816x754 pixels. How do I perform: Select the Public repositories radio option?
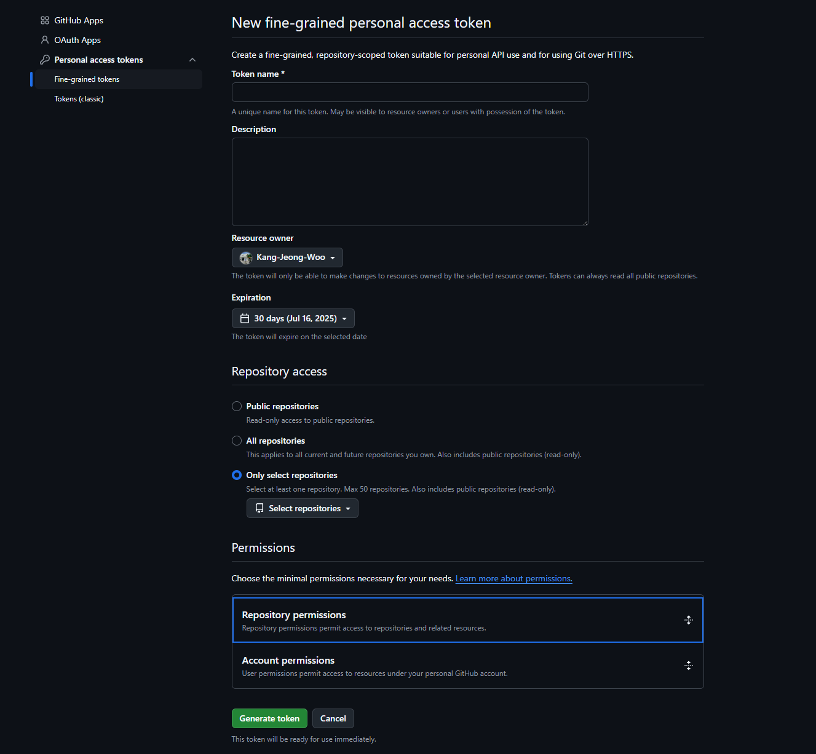(x=237, y=406)
